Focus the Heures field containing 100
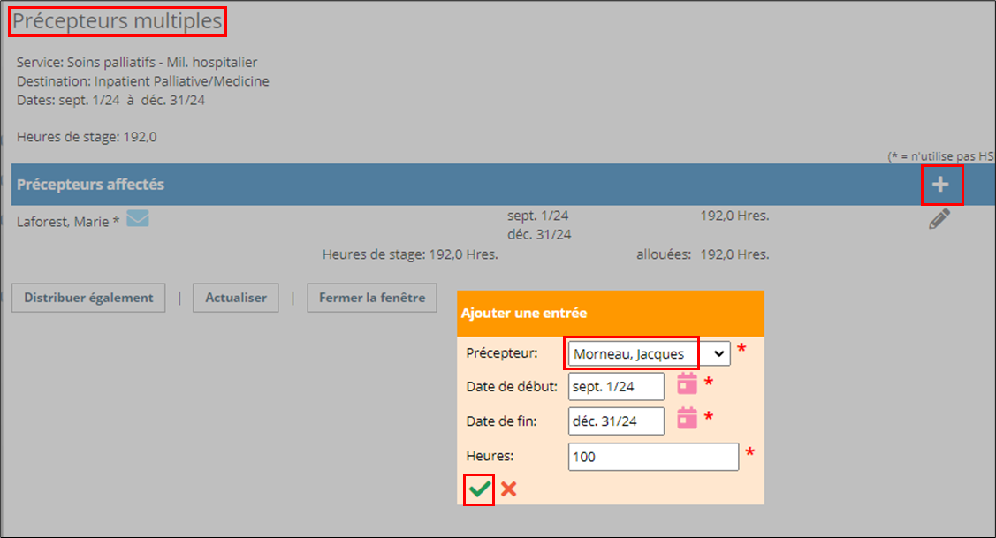The height and width of the screenshot is (538, 996). (x=653, y=457)
